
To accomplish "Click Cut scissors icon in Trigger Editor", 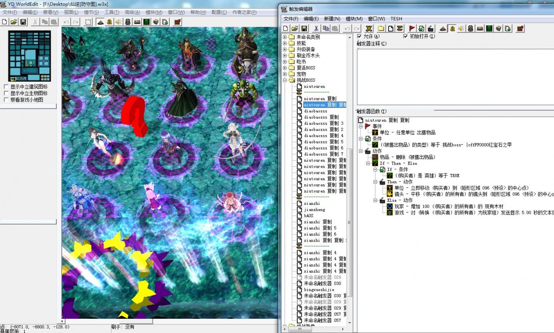I will coord(316,29).
